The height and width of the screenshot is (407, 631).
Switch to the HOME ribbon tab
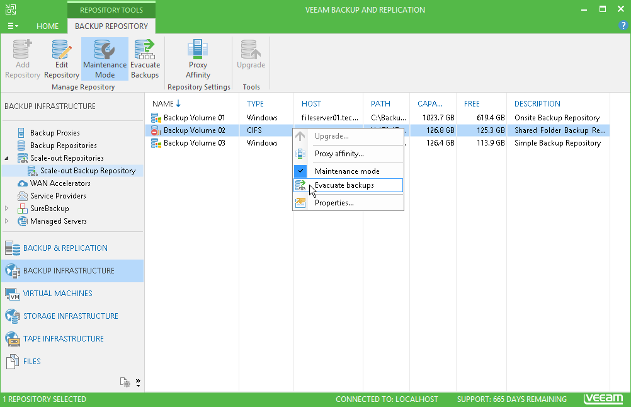click(x=47, y=26)
